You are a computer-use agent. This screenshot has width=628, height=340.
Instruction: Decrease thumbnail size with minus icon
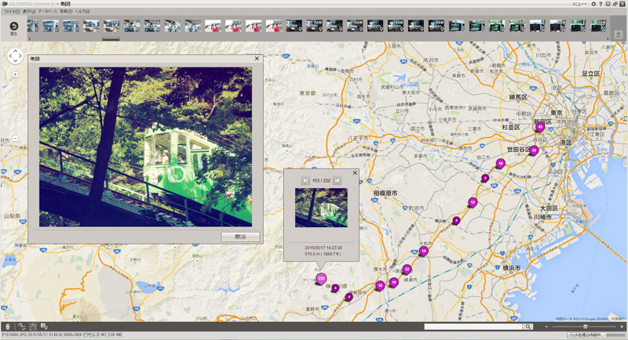[546, 327]
